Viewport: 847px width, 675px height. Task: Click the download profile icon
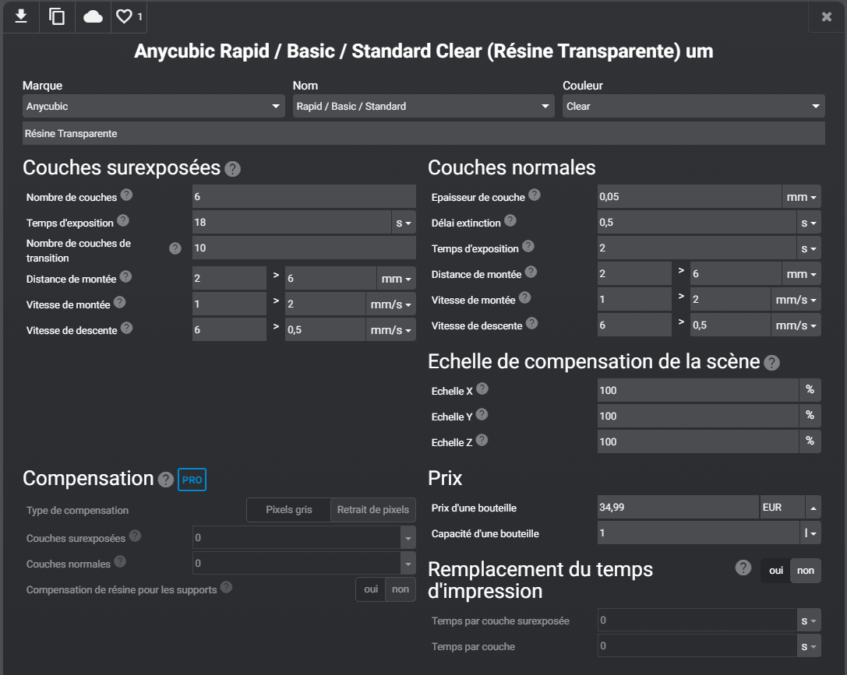tap(21, 16)
